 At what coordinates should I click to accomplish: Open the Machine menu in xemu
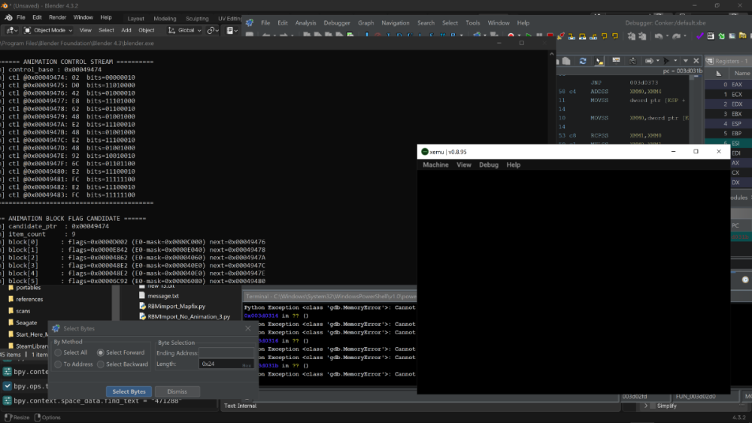tap(435, 165)
